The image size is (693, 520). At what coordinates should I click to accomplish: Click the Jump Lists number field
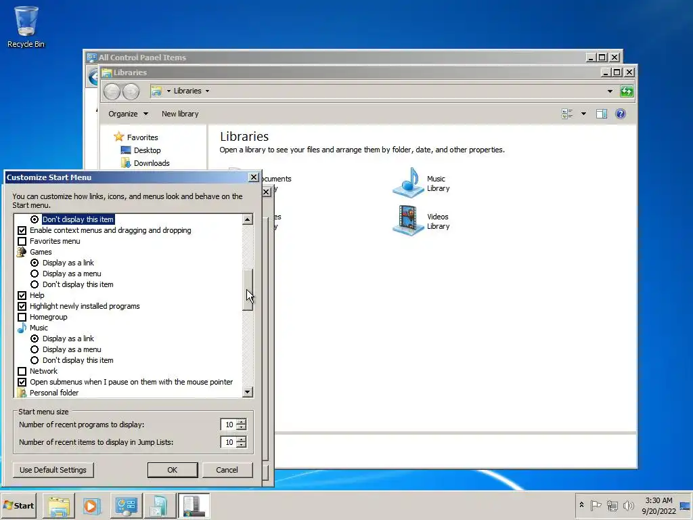coord(229,442)
